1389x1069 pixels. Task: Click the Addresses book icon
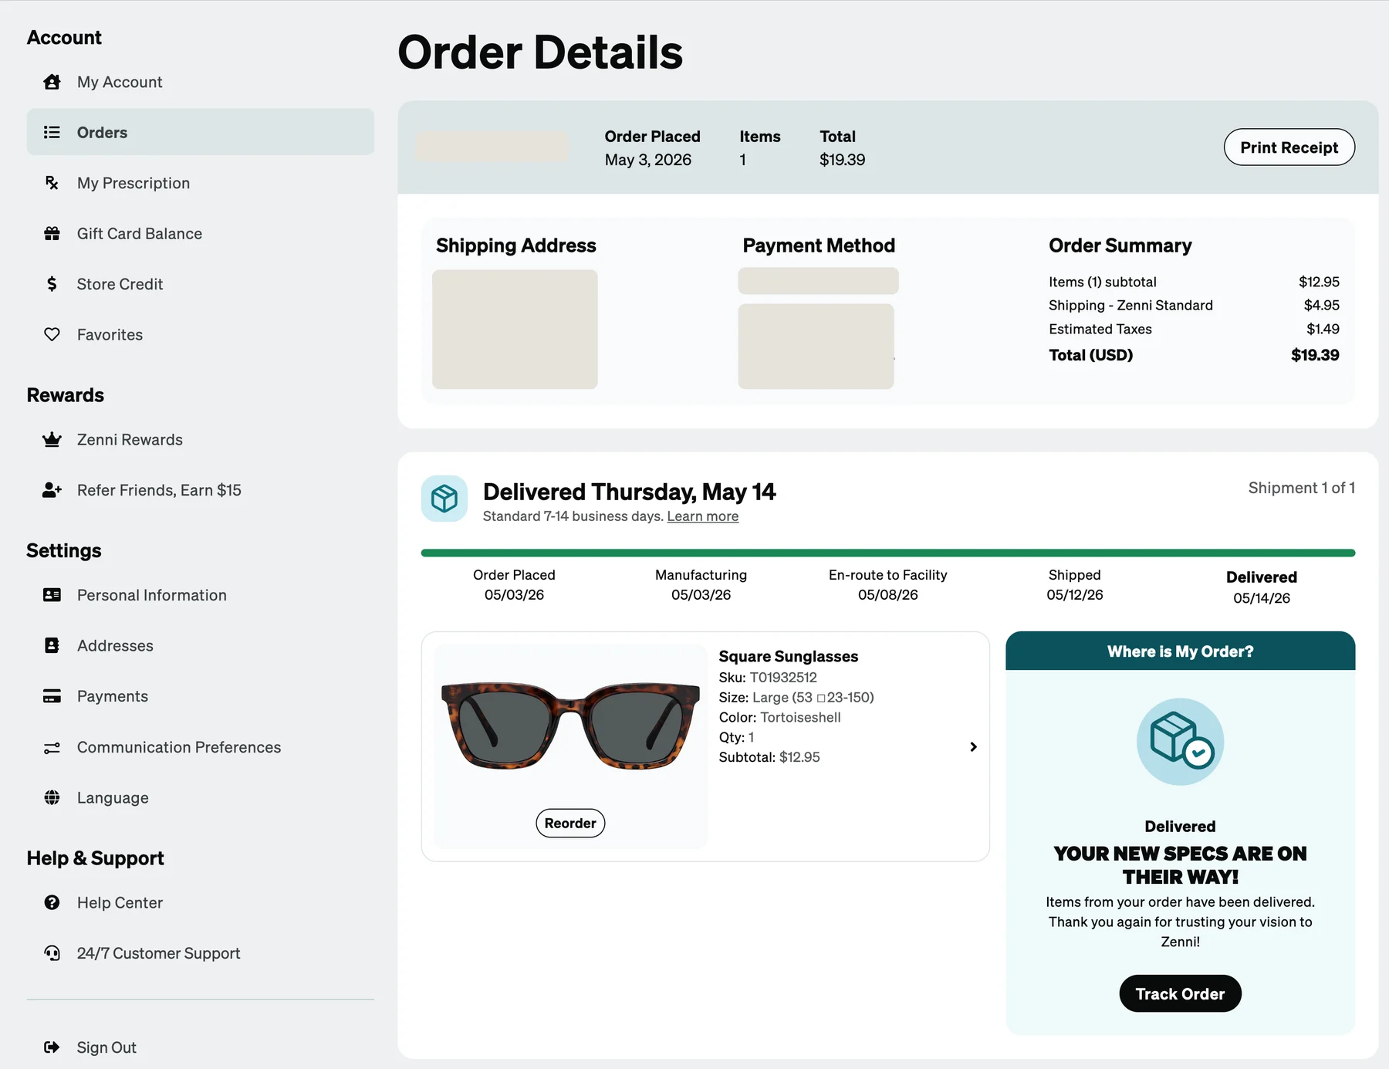tap(52, 645)
